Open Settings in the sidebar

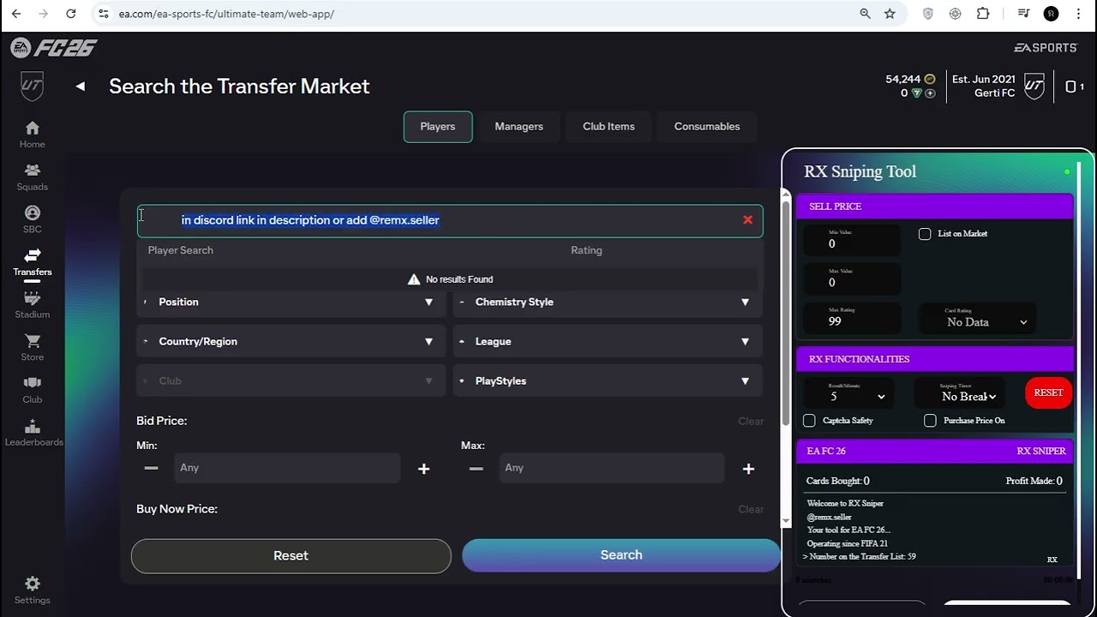click(32, 590)
